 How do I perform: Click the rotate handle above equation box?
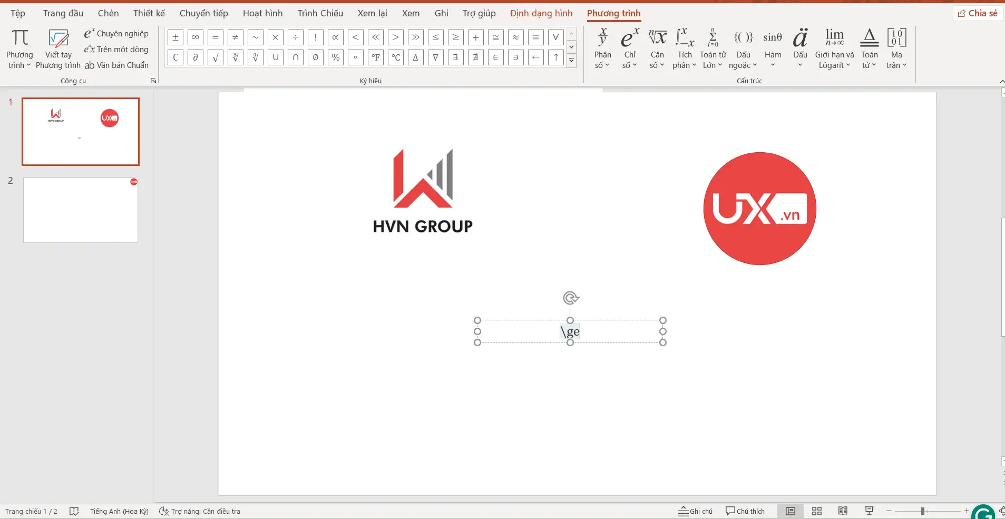pos(570,298)
